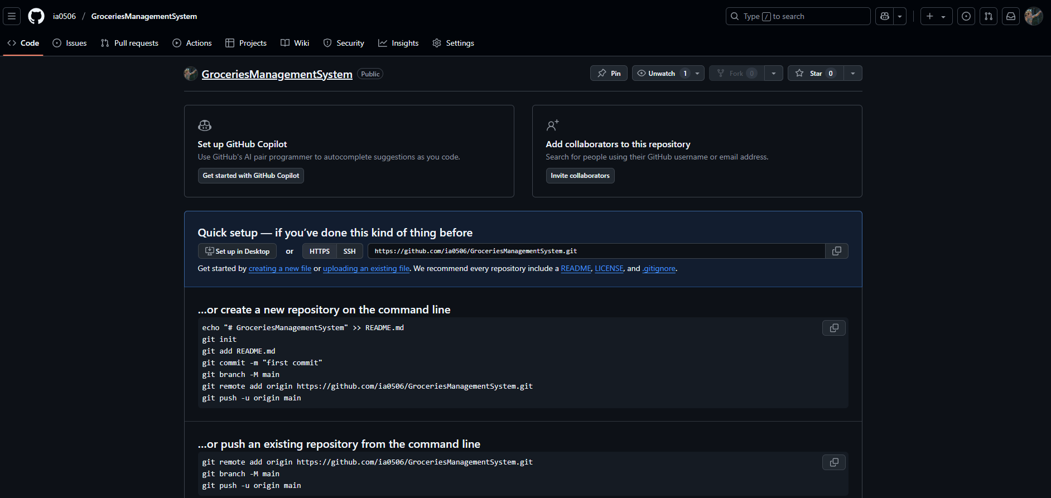The width and height of the screenshot is (1051, 498).
Task: Switch to the Pull requests tab
Action: pos(129,43)
